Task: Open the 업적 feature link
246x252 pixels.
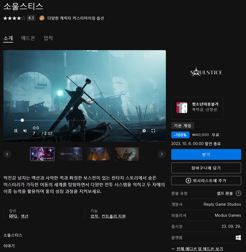Action: coord(94,216)
